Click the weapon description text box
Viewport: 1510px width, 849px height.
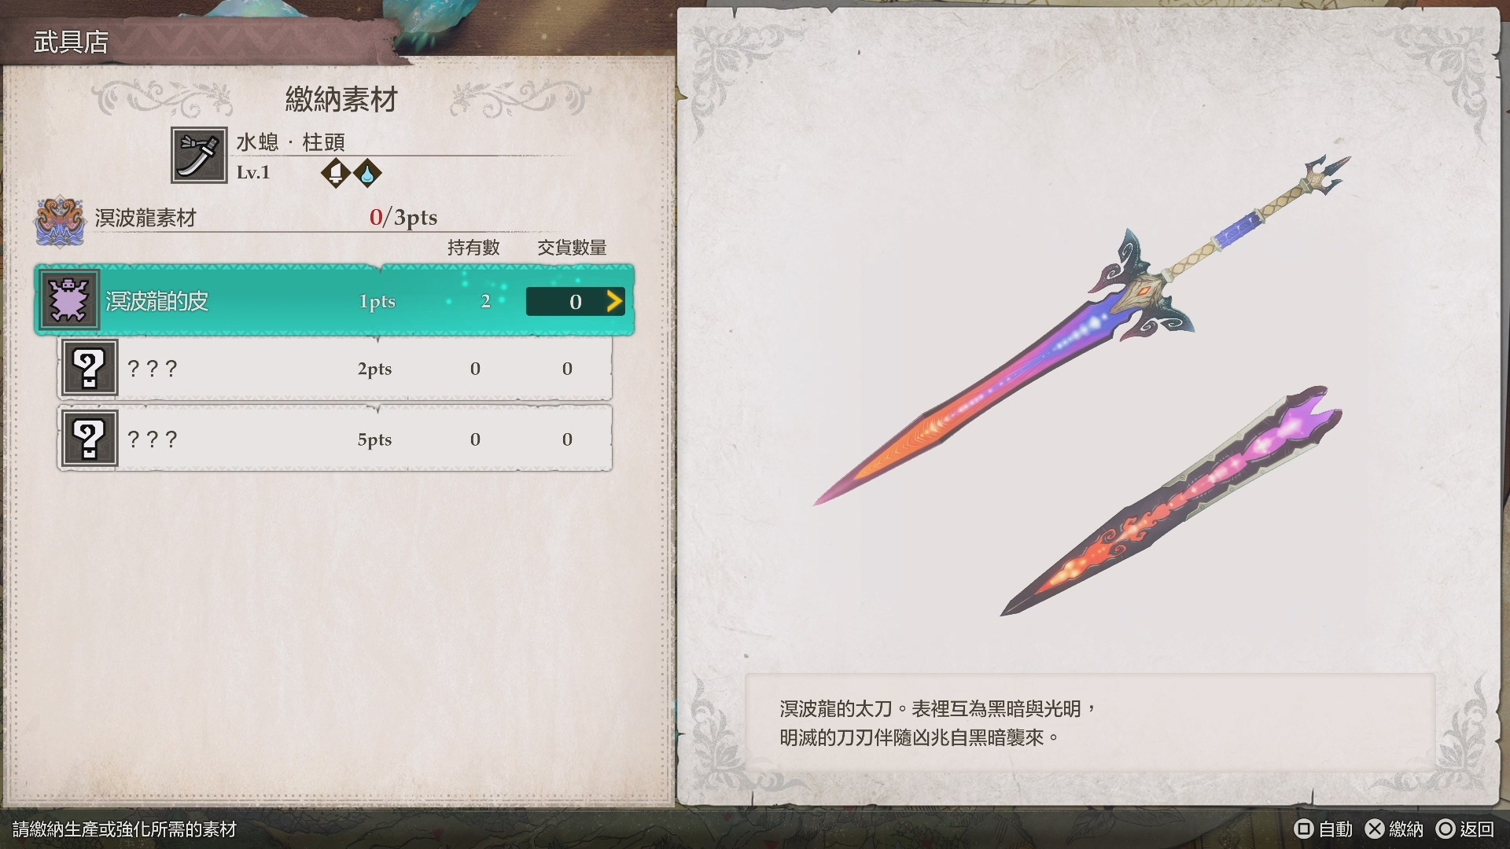coord(1090,722)
